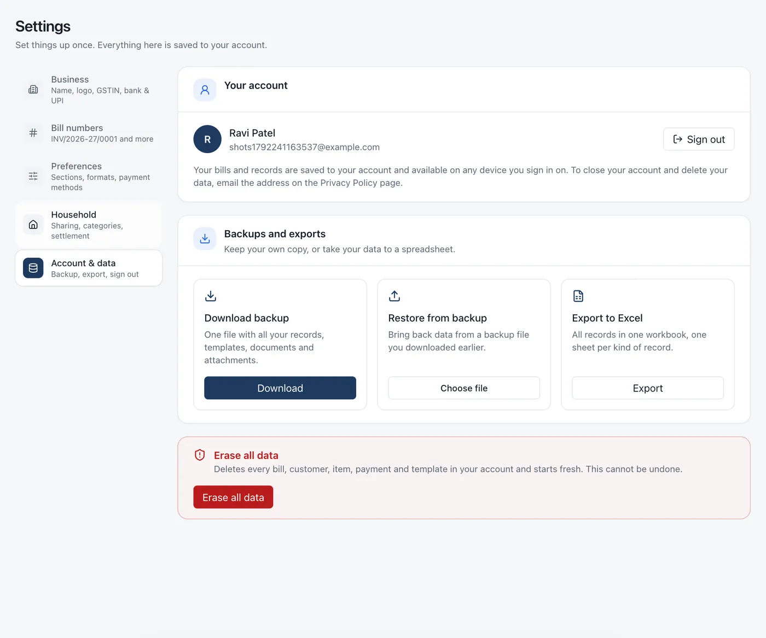Switch to the Preferences section

pyautogui.click(x=89, y=176)
